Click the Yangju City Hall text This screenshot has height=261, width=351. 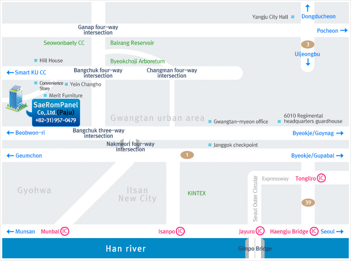point(270,17)
